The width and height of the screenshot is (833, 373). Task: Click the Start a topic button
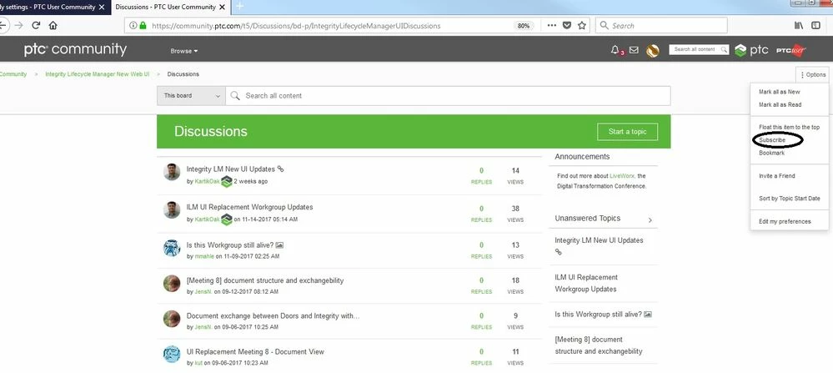(x=627, y=132)
